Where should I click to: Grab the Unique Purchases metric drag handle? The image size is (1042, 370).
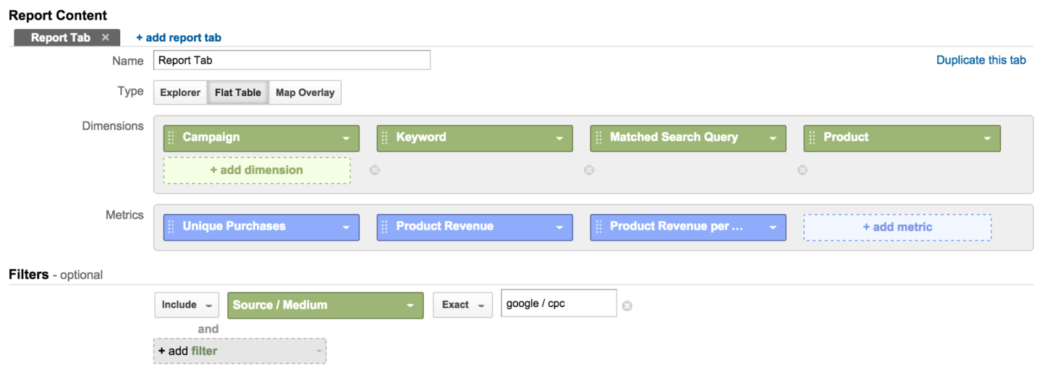pos(171,227)
